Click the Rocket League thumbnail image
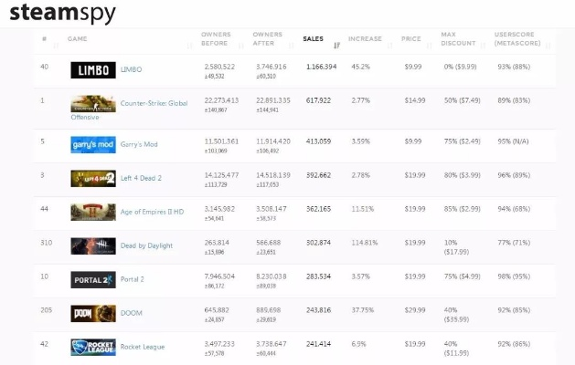Viewport: 575px width, 365px height. click(x=92, y=347)
